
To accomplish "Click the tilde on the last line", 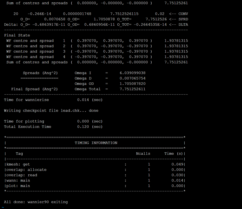I will pyautogui.click(x=3, y=207).
